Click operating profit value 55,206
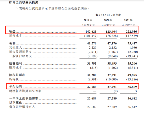 132,64
